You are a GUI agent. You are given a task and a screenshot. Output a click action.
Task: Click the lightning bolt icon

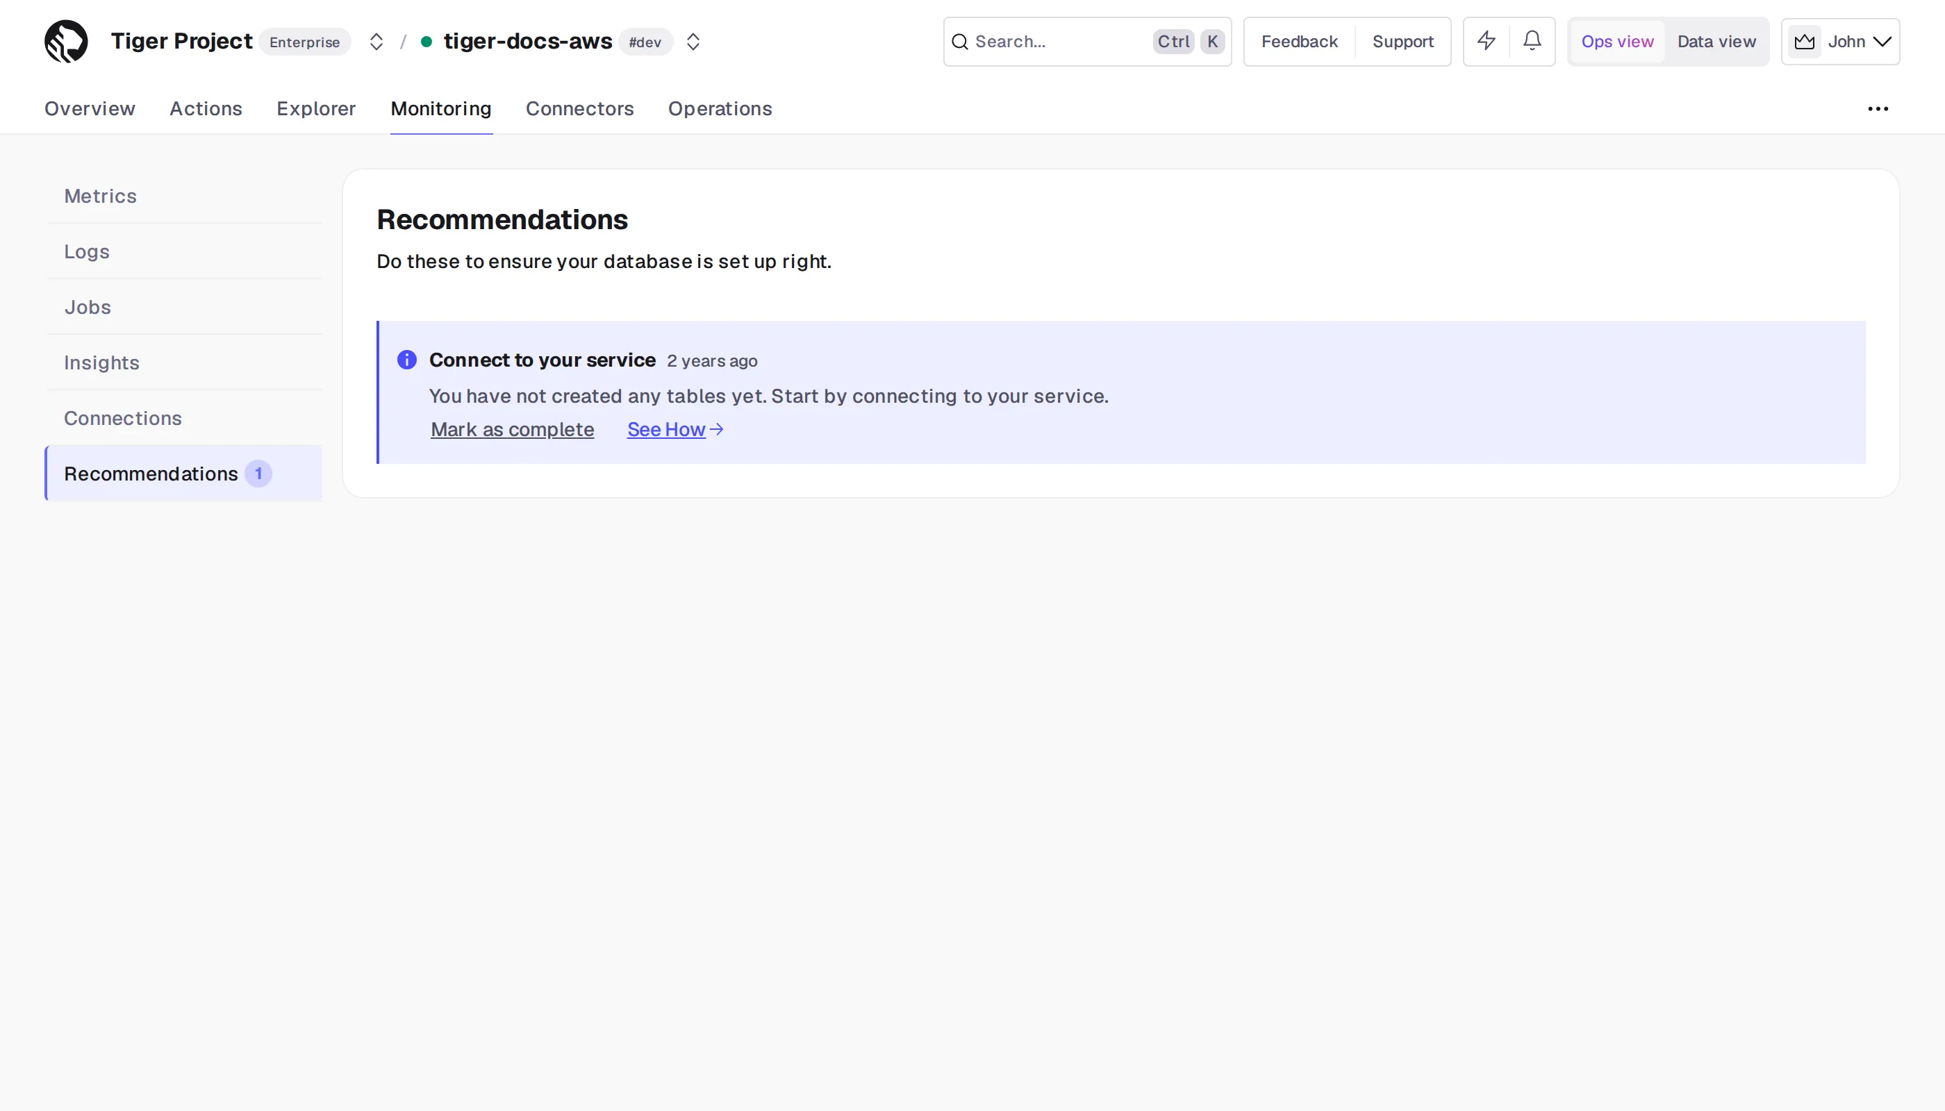pyautogui.click(x=1487, y=40)
